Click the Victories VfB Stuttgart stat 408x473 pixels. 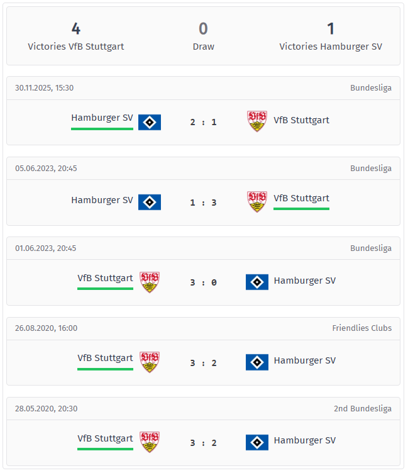76,36
